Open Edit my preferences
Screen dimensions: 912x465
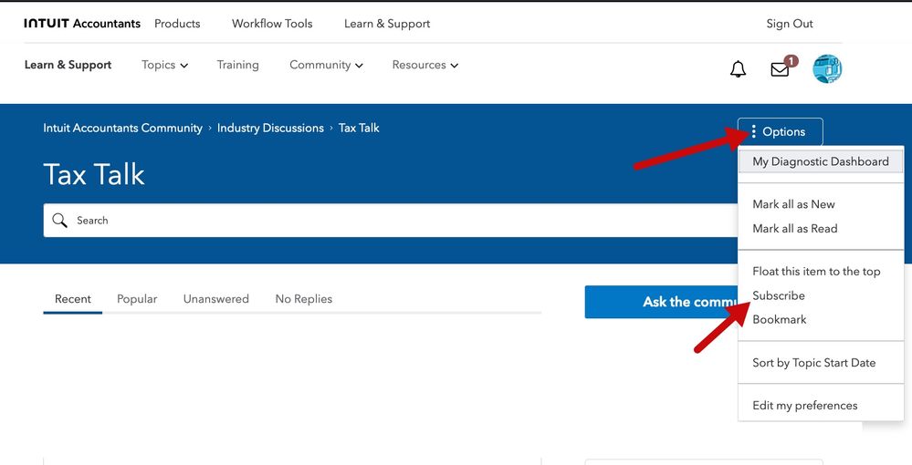pyautogui.click(x=805, y=406)
